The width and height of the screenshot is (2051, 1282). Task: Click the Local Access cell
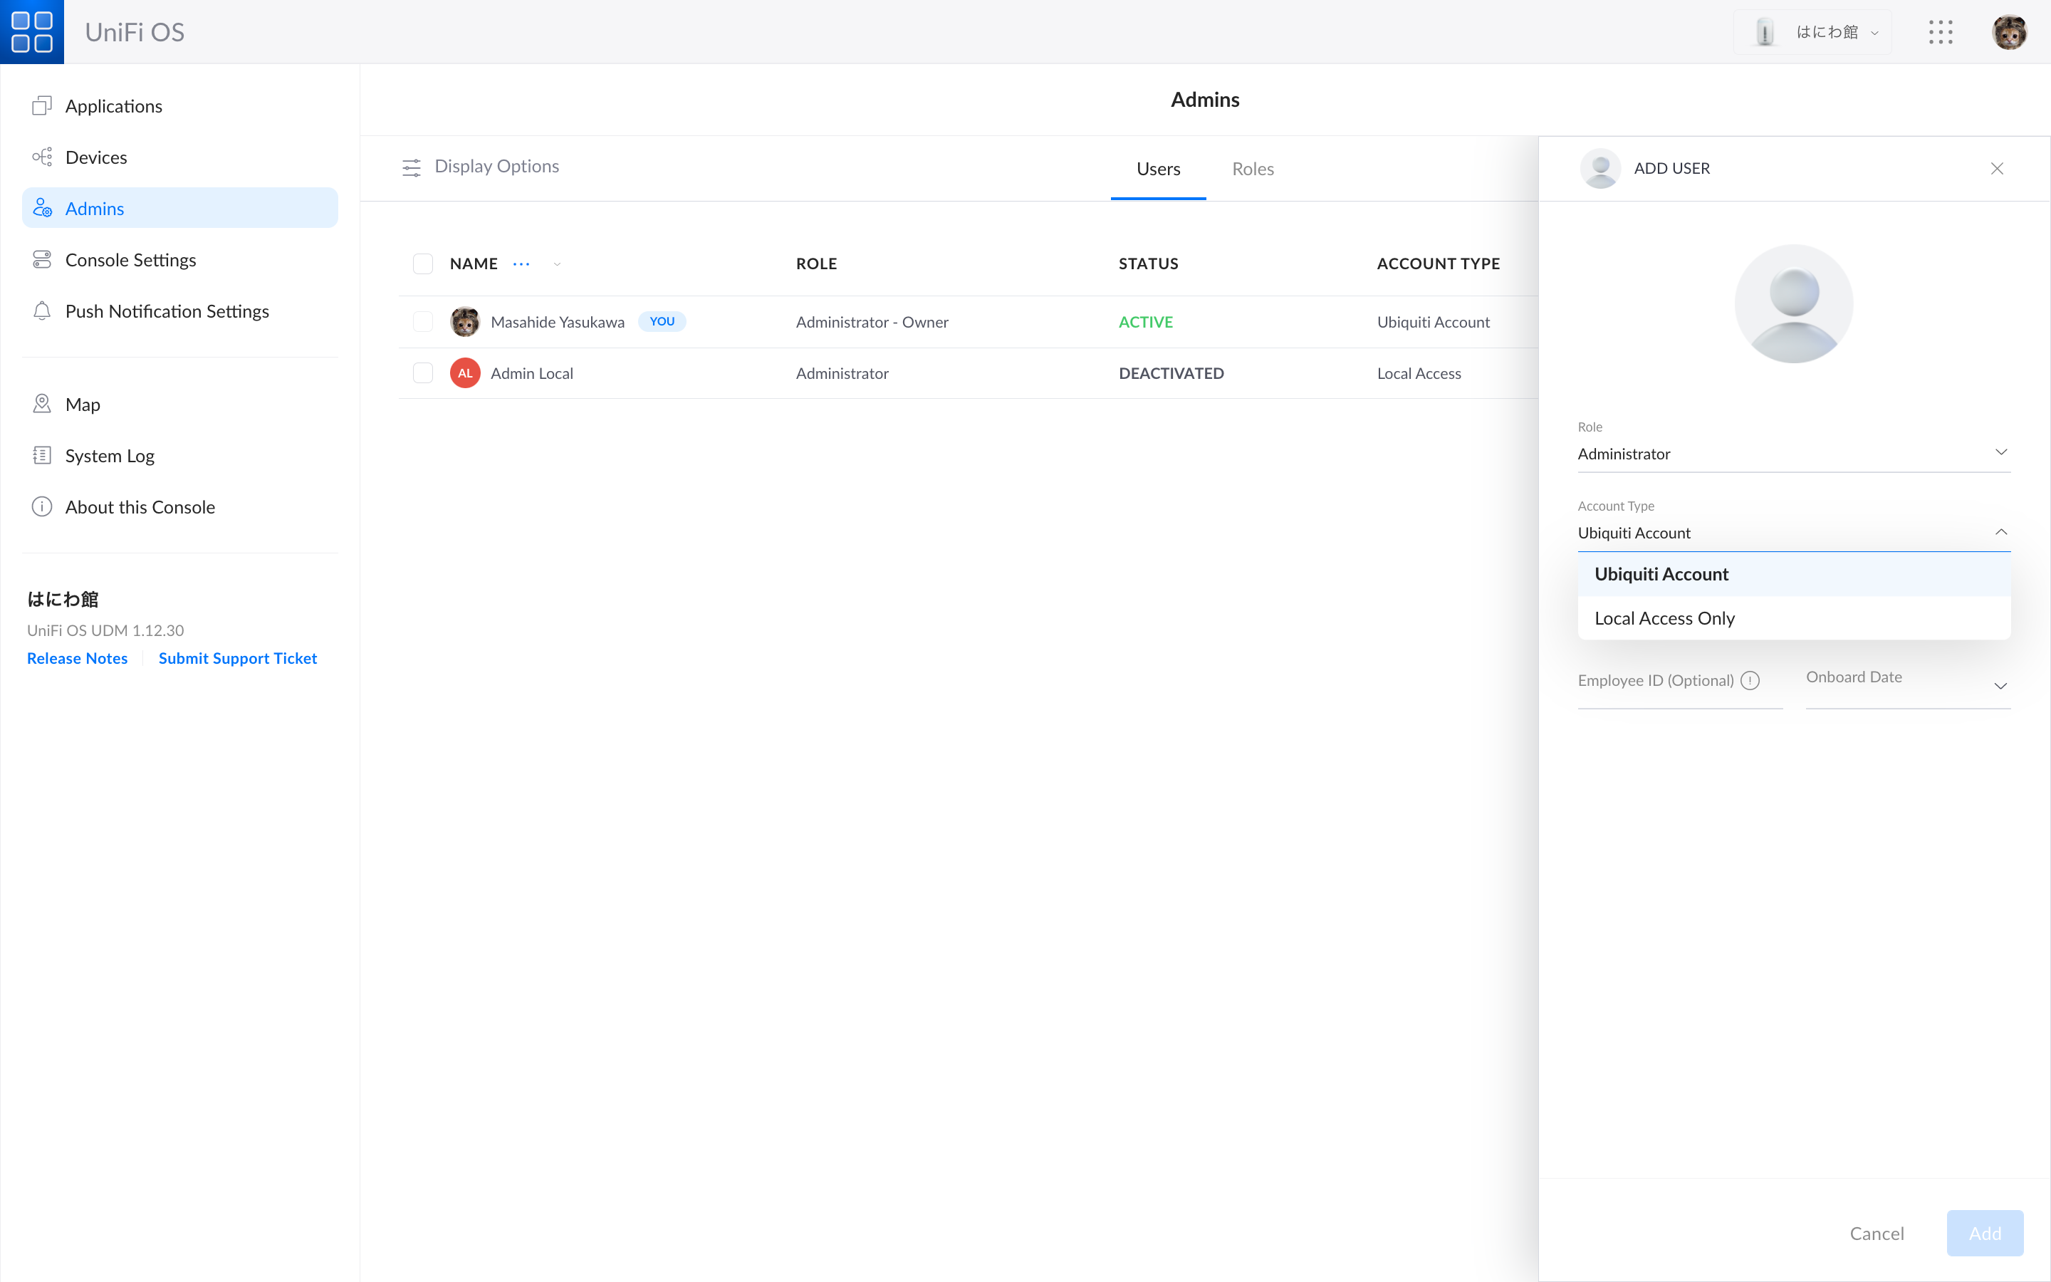(1419, 373)
